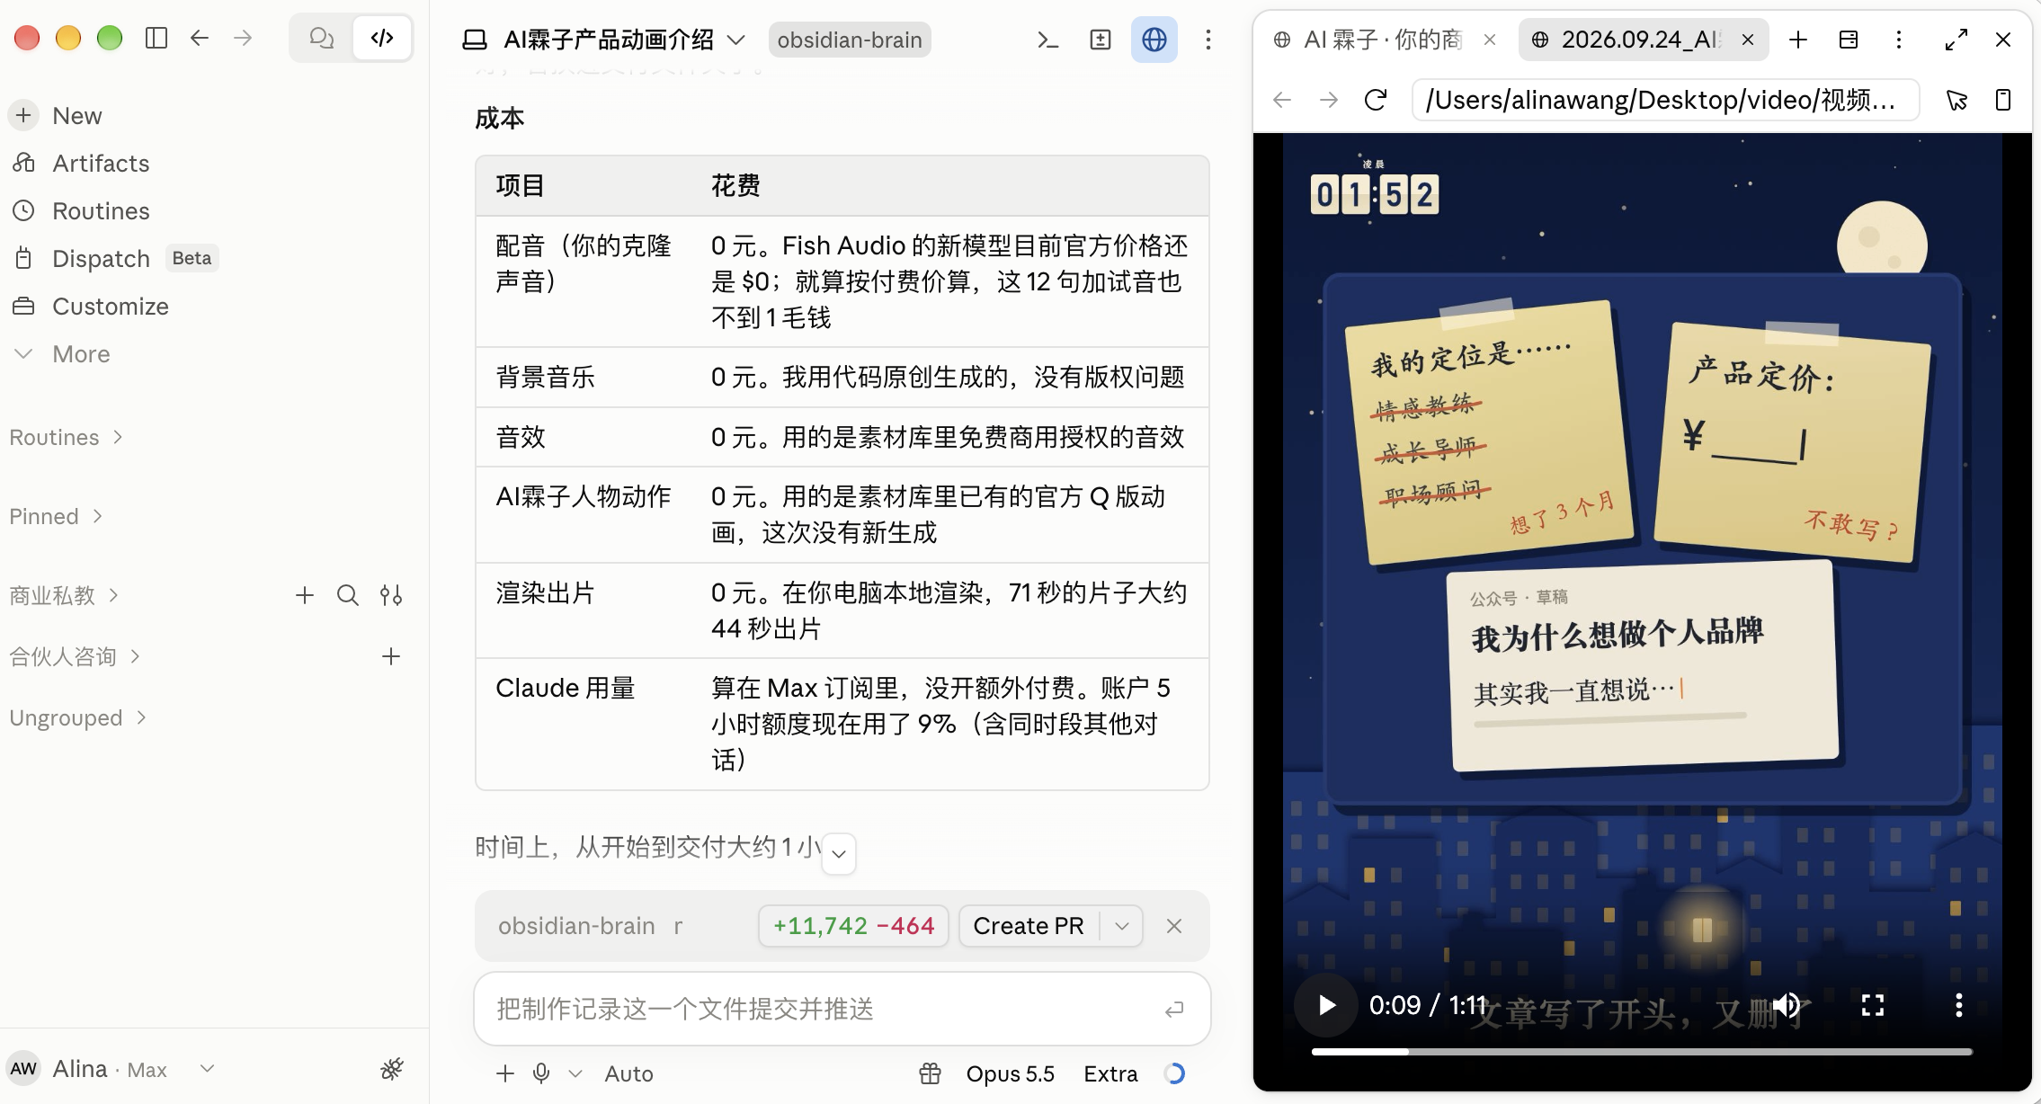This screenshot has height=1104, width=2041.
Task: Open Dispatch Beta in sidebar
Action: tap(115, 258)
